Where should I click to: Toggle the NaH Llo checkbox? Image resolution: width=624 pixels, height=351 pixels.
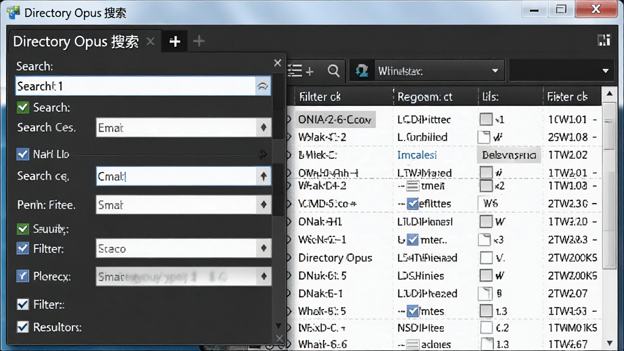point(23,154)
